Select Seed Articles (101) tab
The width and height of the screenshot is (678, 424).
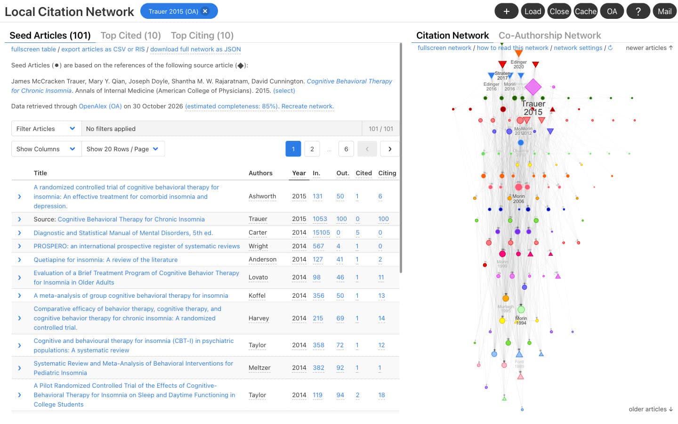click(50, 35)
